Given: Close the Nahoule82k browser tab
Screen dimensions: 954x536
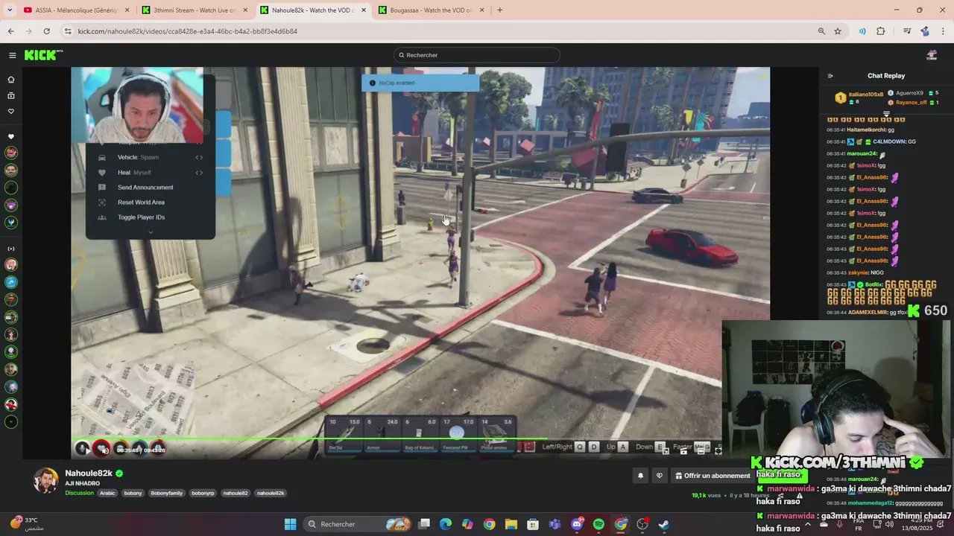Looking at the screenshot, I should [364, 10].
